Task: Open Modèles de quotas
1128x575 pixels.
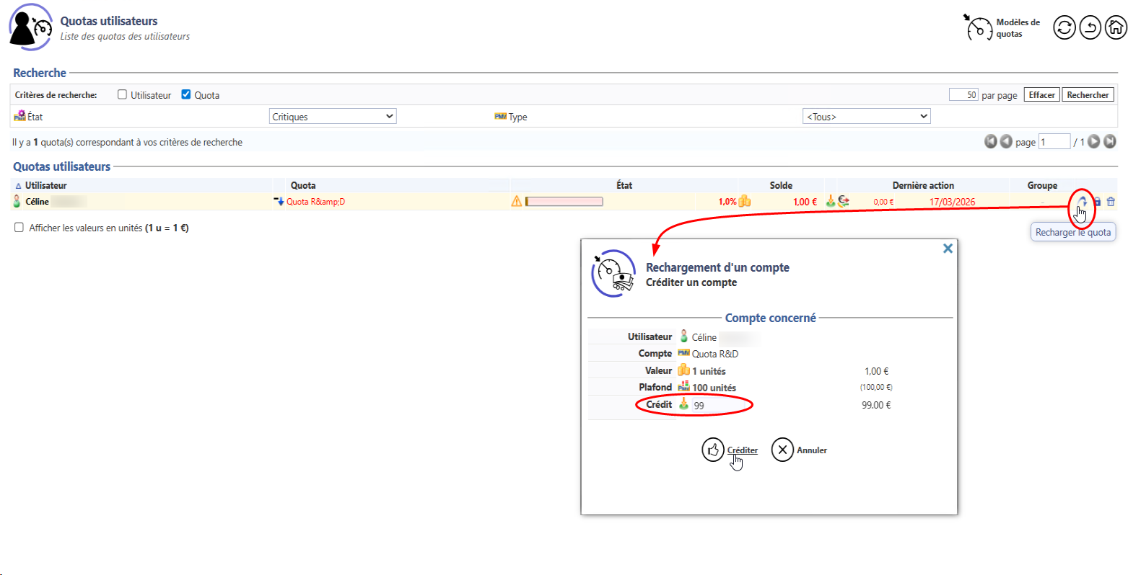Action: coord(1003,28)
